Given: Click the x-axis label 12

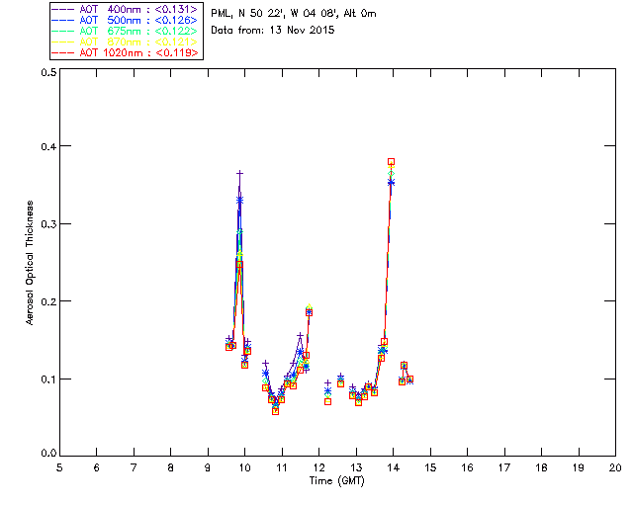Looking at the screenshot, I should (318, 467).
